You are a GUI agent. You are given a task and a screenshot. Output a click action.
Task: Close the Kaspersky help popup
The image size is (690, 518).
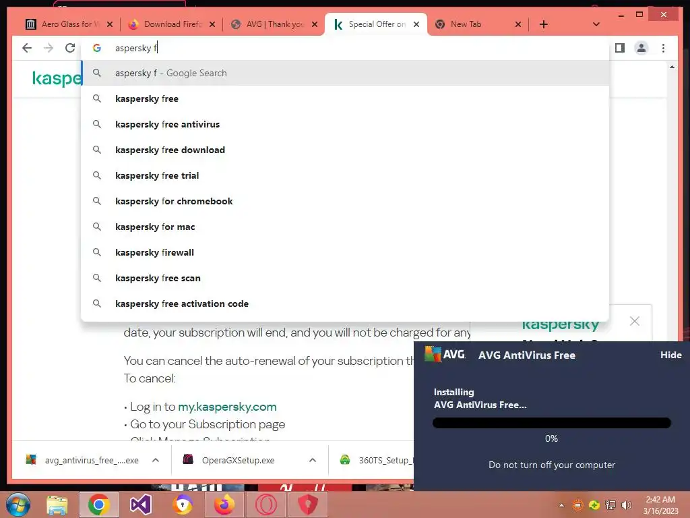pos(635,321)
